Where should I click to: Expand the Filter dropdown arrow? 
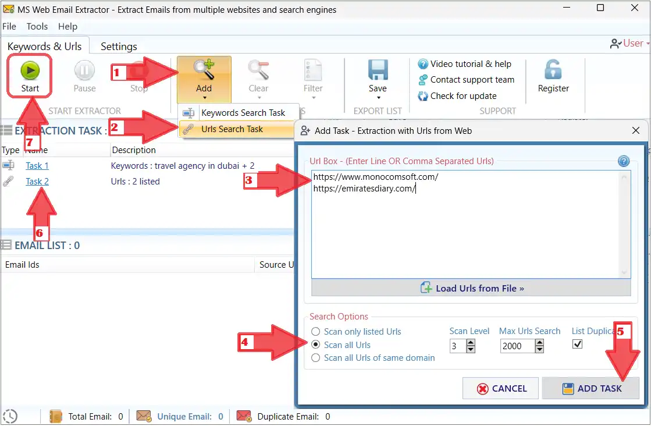click(314, 98)
